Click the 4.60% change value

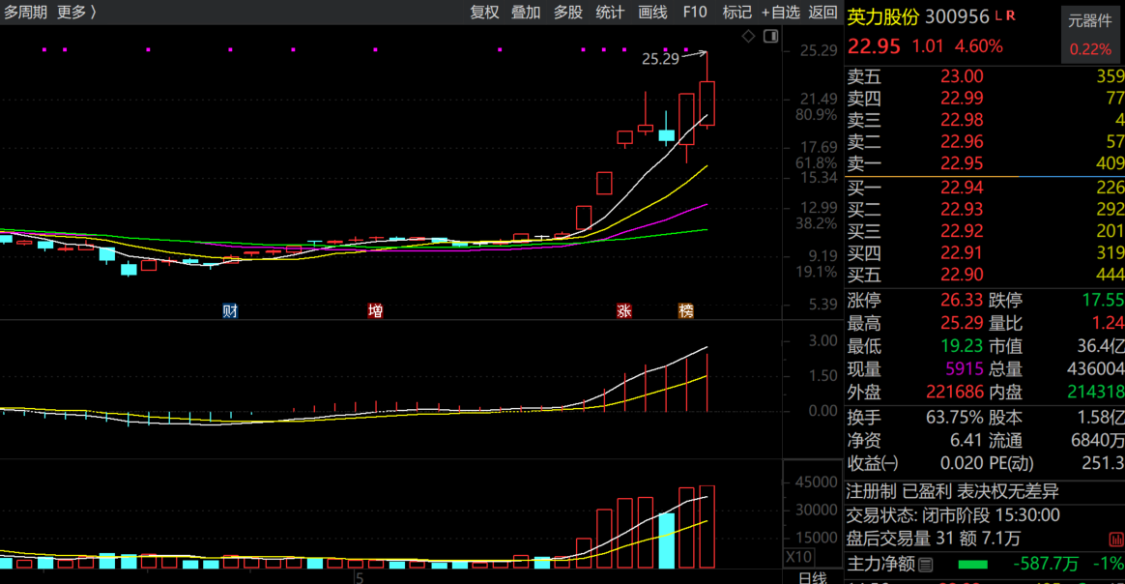pos(979,46)
